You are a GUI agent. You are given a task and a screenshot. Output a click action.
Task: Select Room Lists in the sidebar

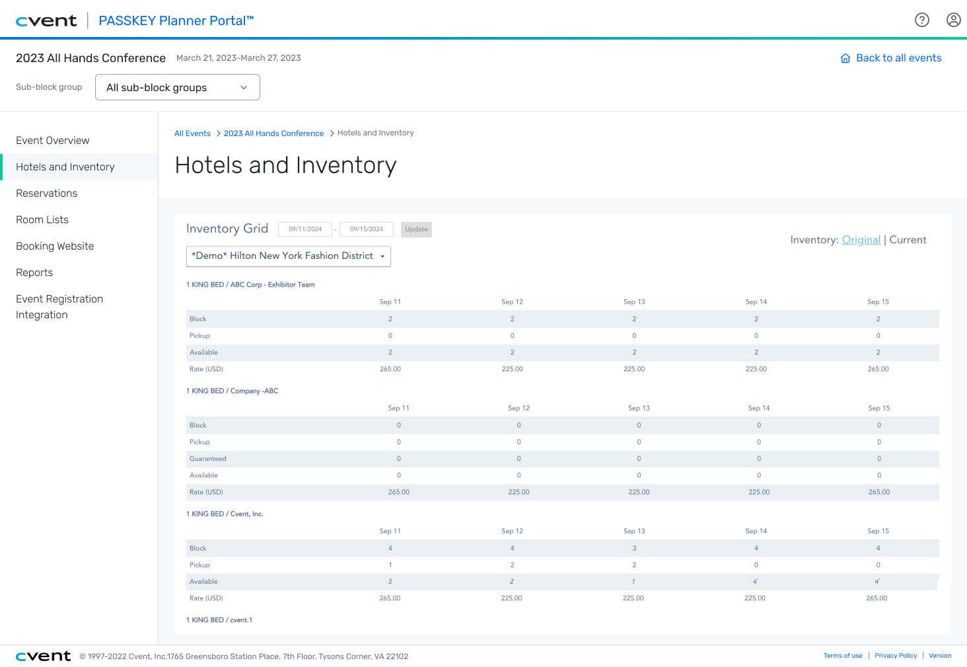coord(42,220)
